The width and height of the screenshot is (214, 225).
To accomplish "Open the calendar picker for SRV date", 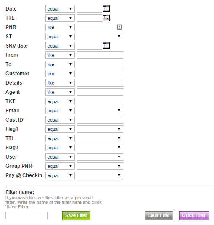I will (x=106, y=46).
